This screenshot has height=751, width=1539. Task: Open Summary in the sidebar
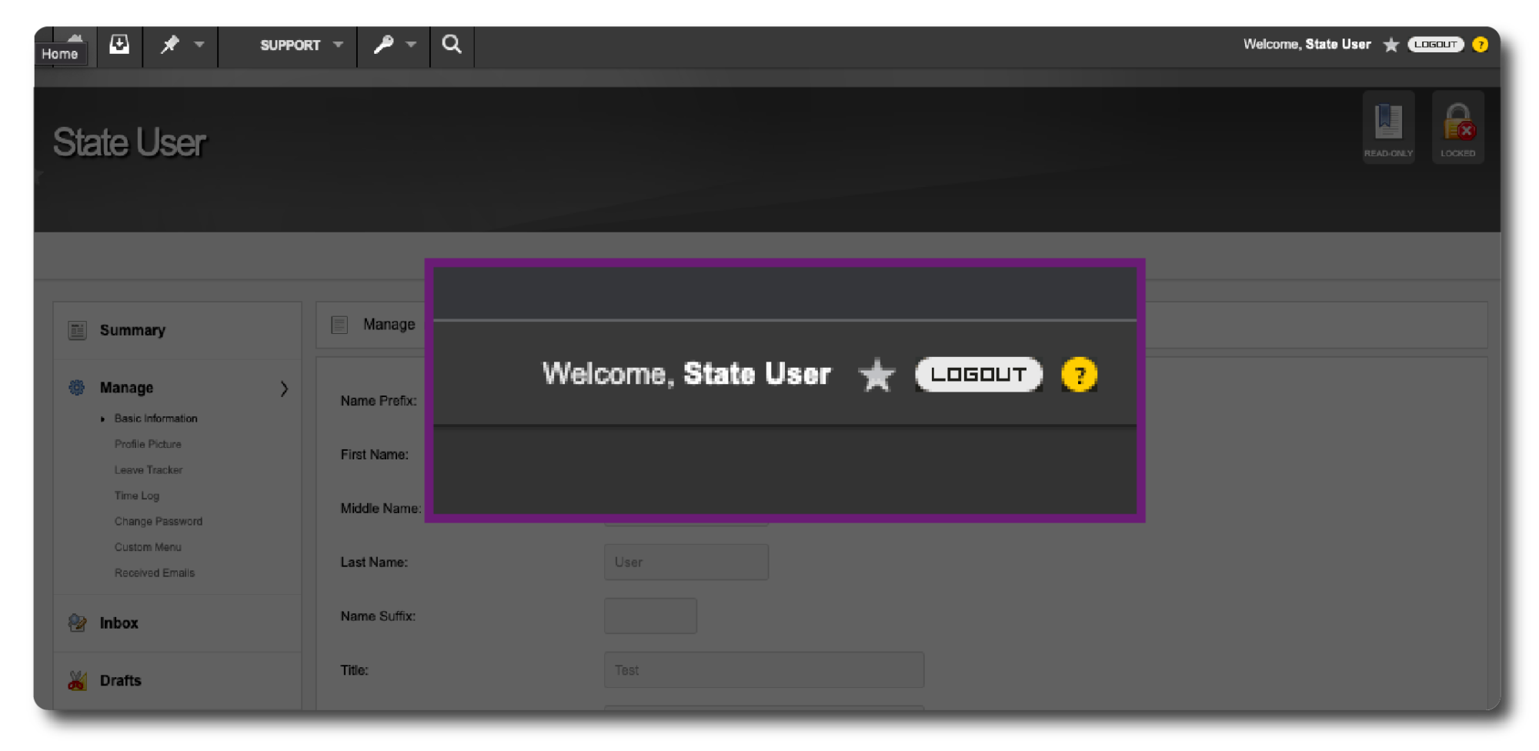(132, 330)
